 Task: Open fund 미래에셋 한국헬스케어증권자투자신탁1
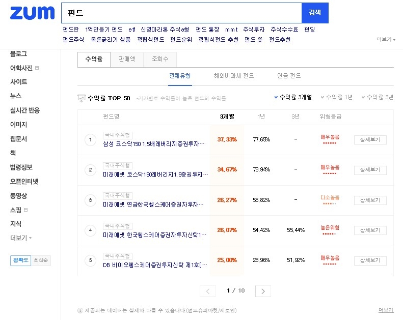pos(154,235)
